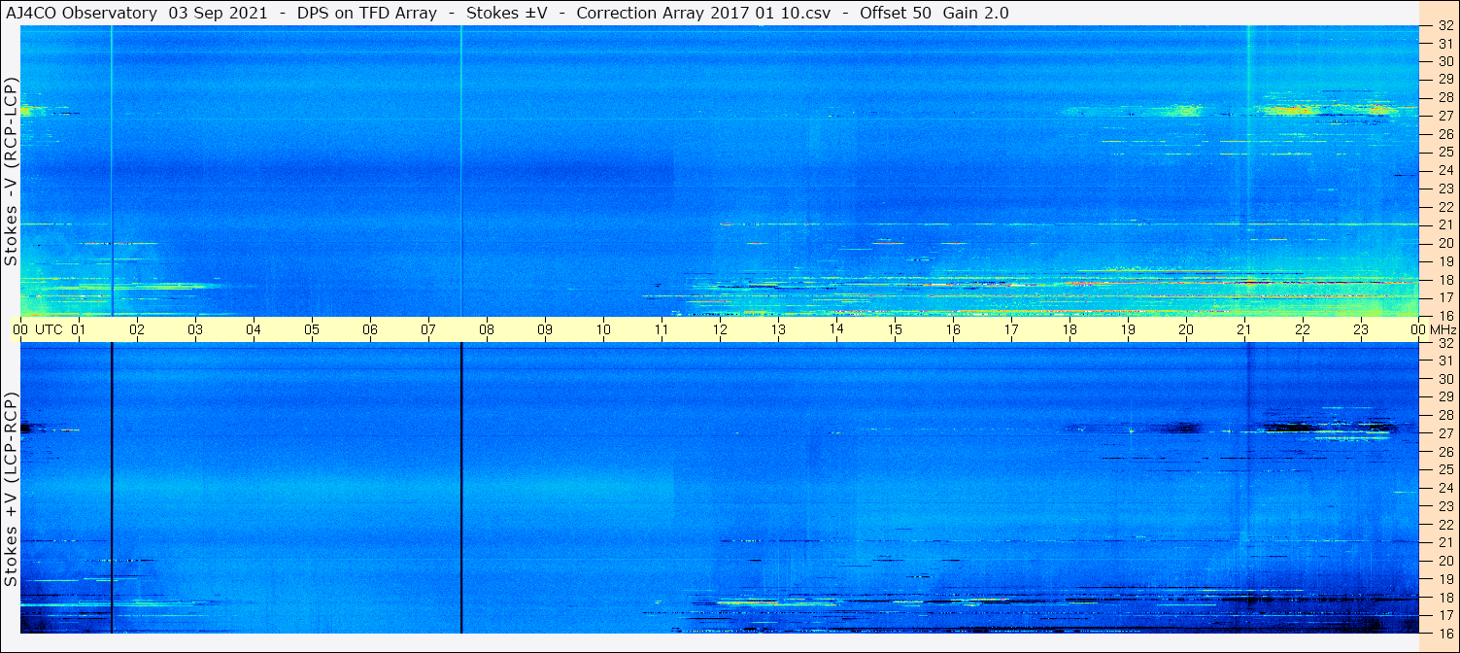Image resolution: width=1460 pixels, height=653 pixels.
Task: Click the 'AJ4CO Observatory' title text
Action: tap(82, 14)
